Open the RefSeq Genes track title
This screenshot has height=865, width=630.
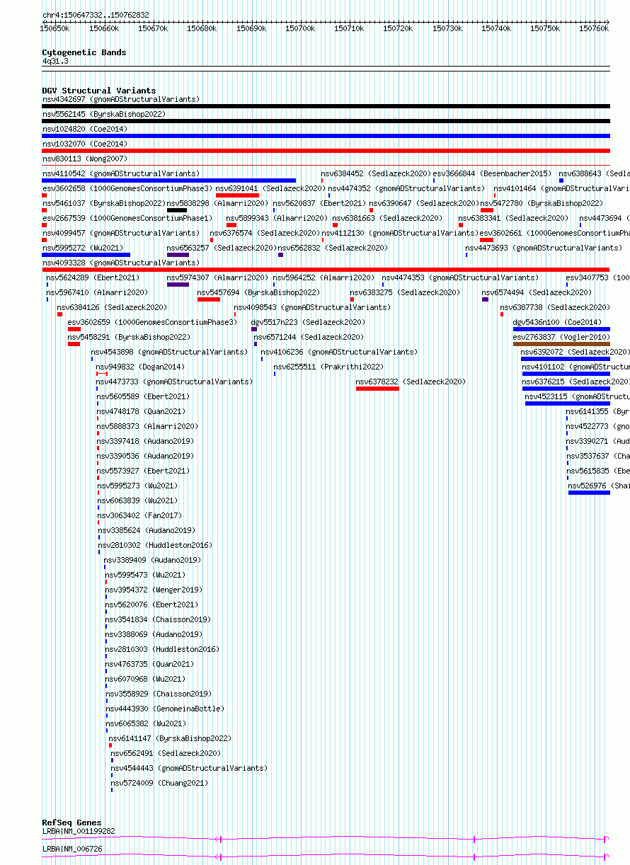pos(71,823)
